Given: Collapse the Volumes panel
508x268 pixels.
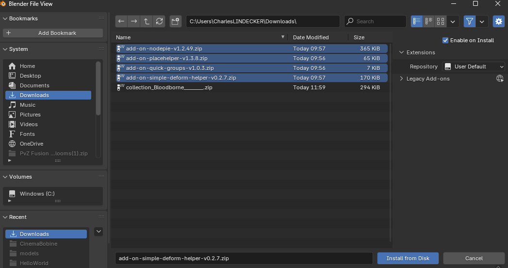Looking at the screenshot, I should [5, 177].
